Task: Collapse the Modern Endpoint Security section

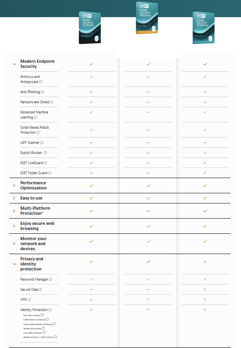Action: pos(14,64)
